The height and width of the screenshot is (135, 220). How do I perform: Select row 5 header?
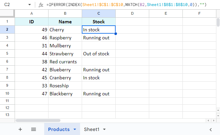click(7, 53)
